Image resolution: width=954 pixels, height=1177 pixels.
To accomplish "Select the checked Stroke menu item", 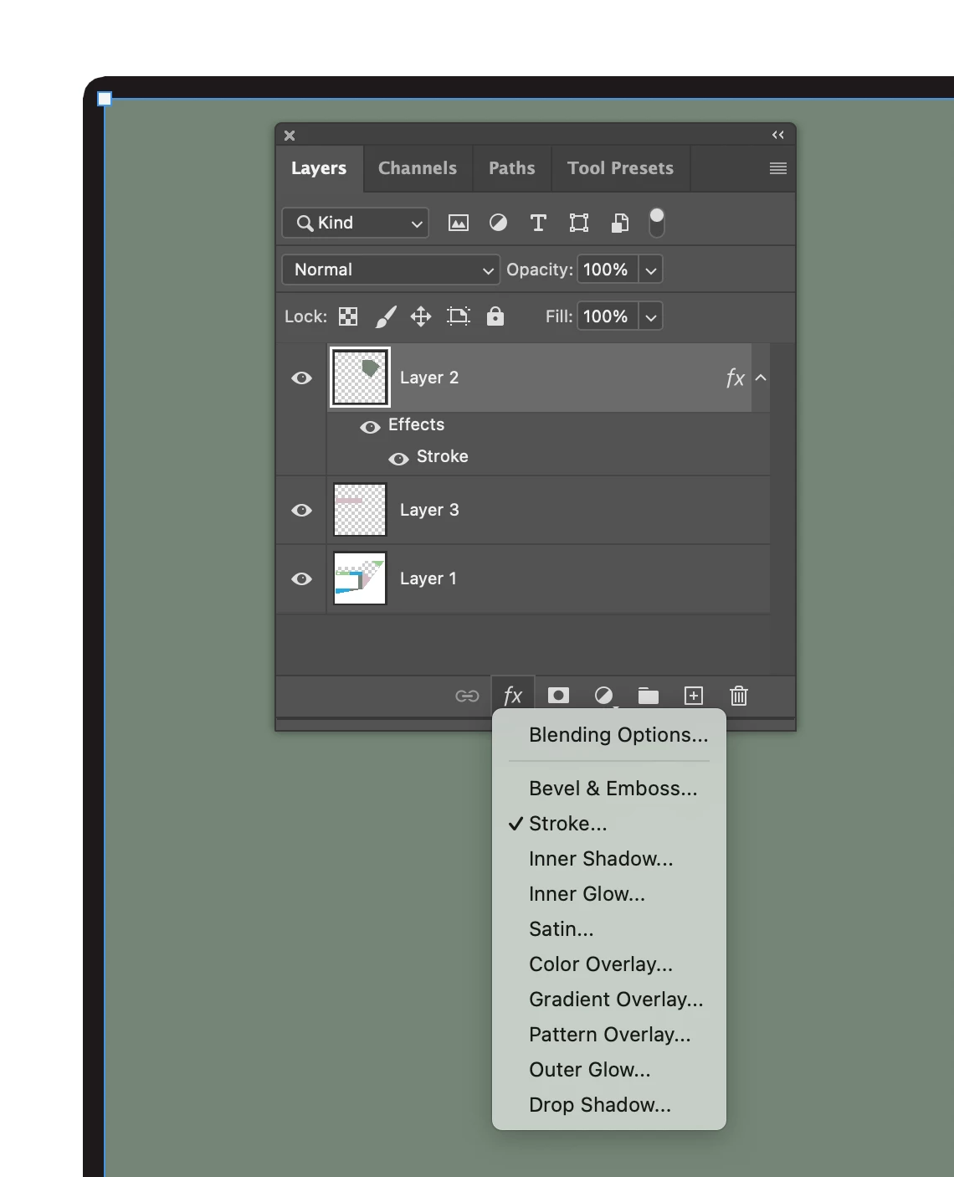I will point(609,824).
